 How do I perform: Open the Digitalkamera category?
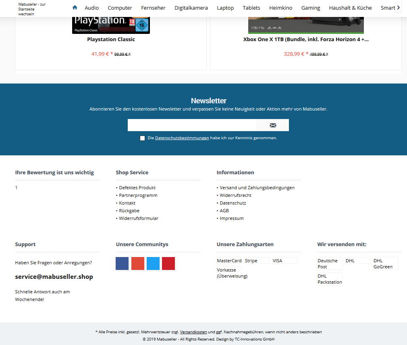(x=191, y=8)
